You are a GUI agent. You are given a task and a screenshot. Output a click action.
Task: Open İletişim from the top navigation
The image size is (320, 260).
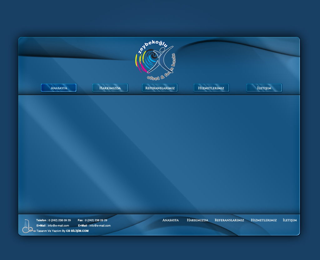(x=264, y=88)
